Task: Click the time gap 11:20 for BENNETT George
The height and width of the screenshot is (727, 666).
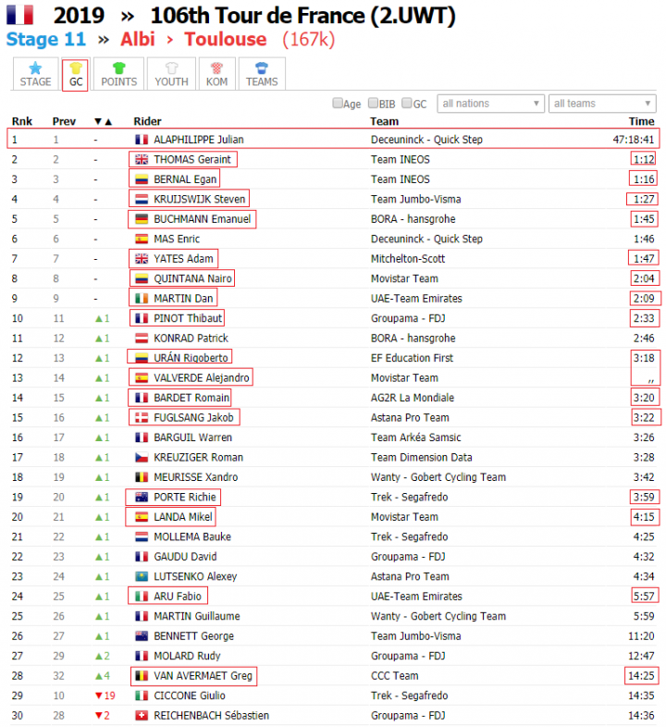Action: coord(641,636)
